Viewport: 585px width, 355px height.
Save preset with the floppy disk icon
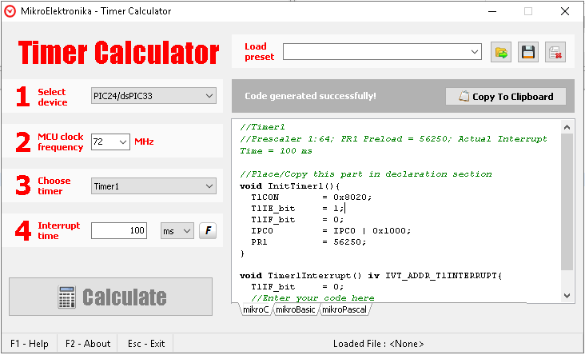point(528,52)
